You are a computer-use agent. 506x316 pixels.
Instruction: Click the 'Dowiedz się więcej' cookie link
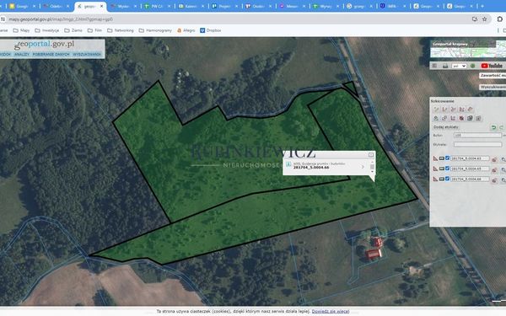[x=331, y=311]
